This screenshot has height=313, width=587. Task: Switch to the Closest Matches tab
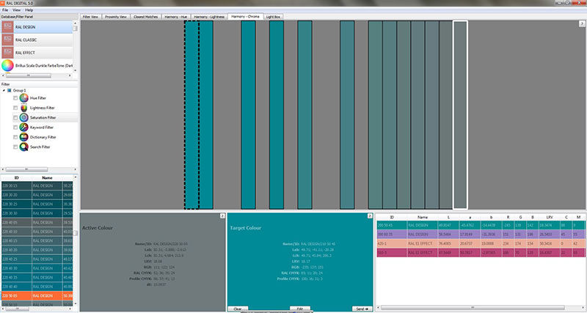(x=145, y=17)
